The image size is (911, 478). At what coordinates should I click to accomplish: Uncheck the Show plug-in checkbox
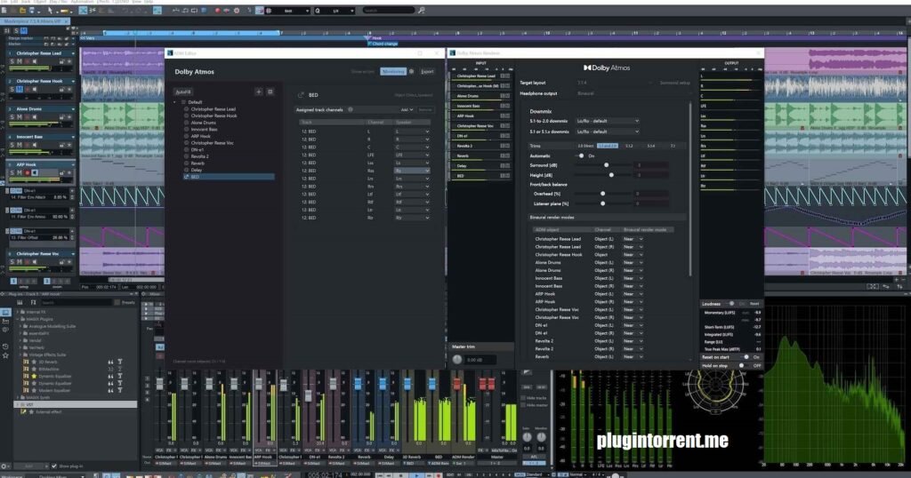tap(54, 466)
